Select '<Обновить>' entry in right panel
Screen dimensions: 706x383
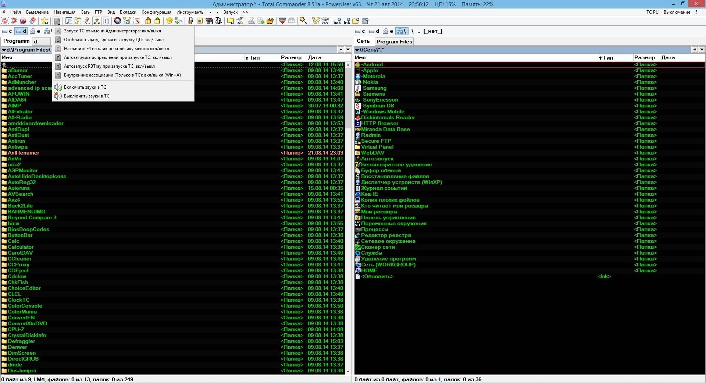tap(529, 276)
